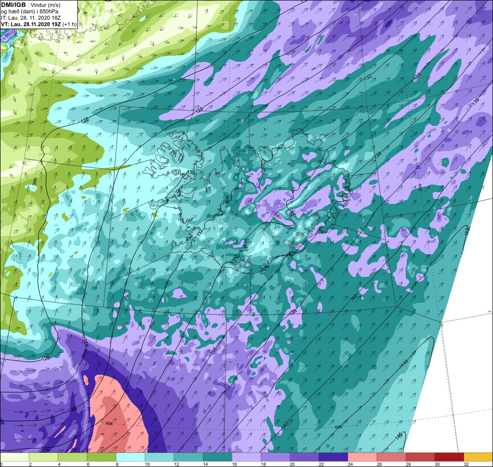
Task: Click the '10W' longitude label
Action: tap(420, 188)
